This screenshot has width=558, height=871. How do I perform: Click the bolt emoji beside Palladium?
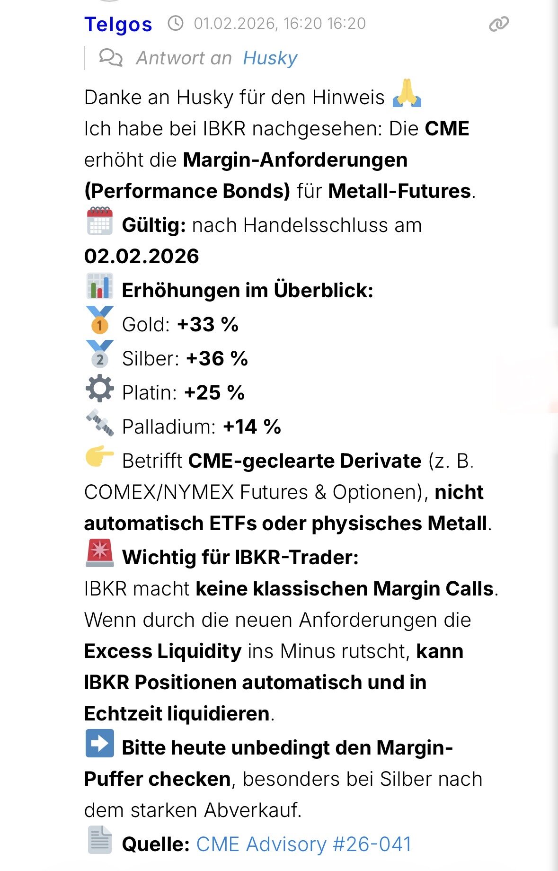(100, 423)
